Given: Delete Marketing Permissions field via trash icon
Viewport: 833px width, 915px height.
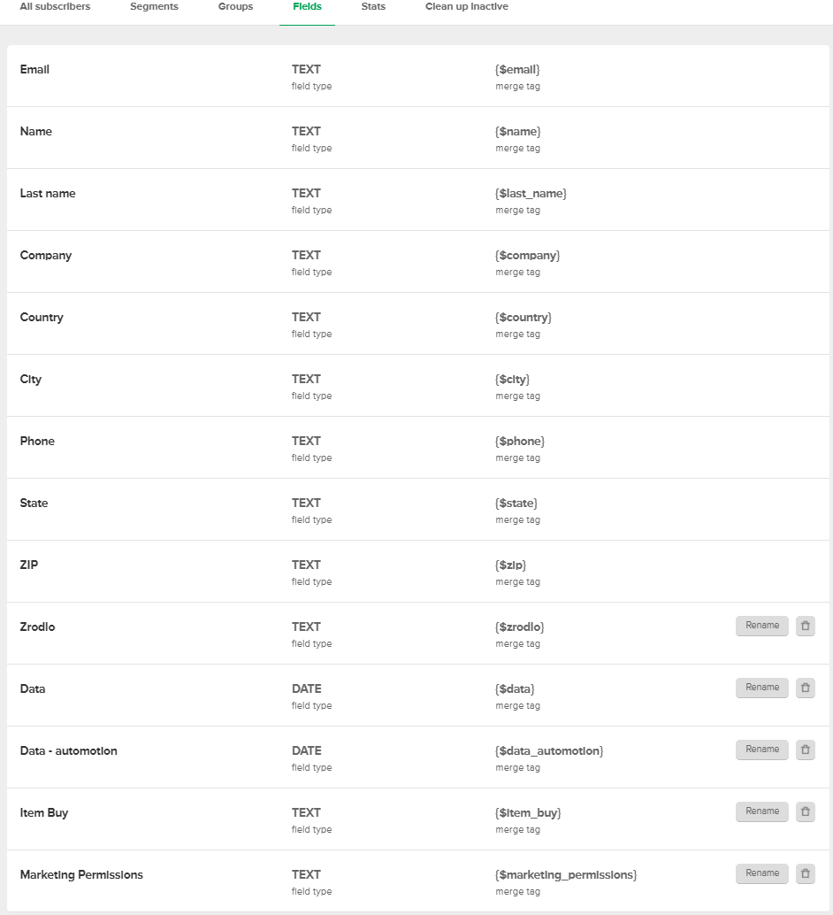Looking at the screenshot, I should [x=805, y=873].
